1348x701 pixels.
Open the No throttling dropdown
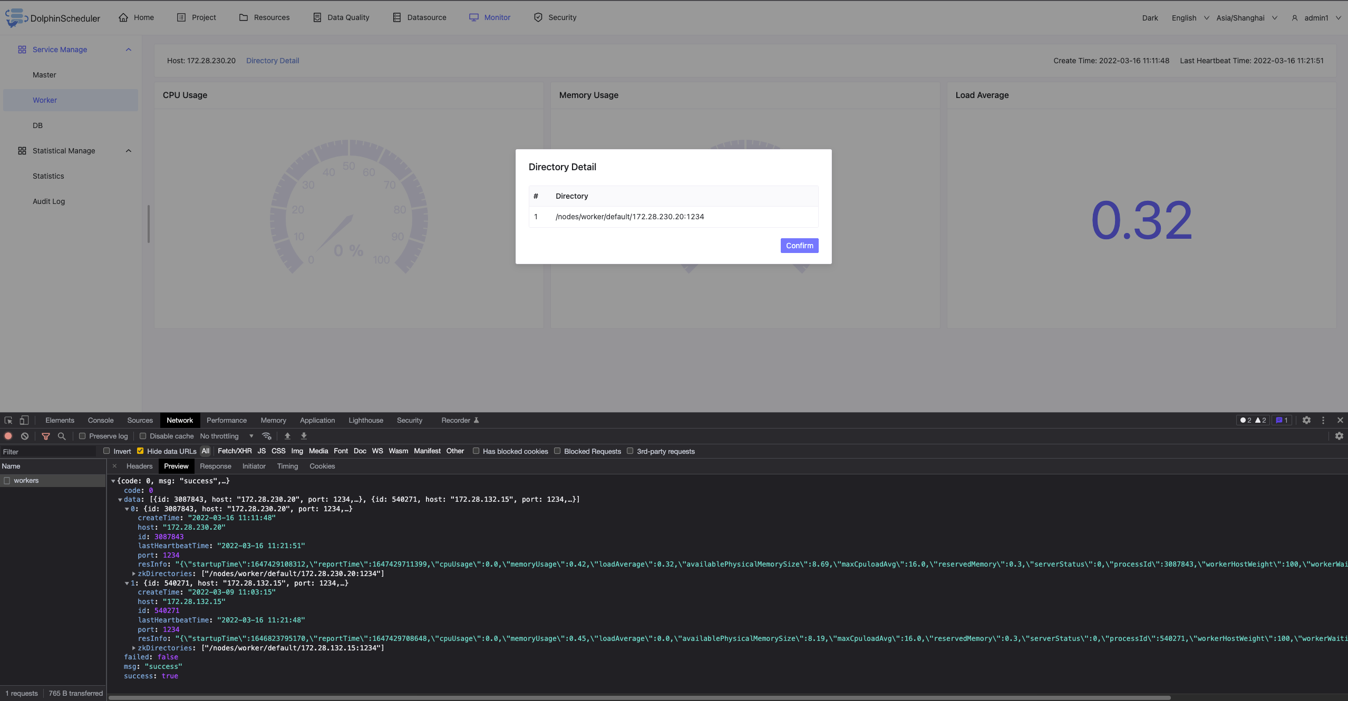pyautogui.click(x=227, y=436)
